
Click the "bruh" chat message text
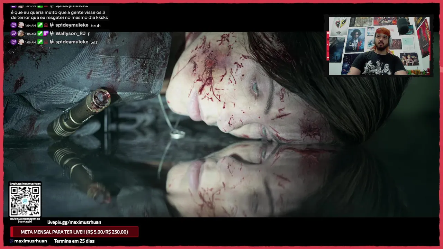[x=96, y=26]
